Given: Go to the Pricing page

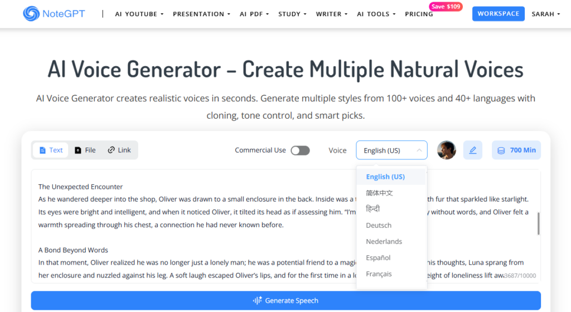Looking at the screenshot, I should coord(419,14).
